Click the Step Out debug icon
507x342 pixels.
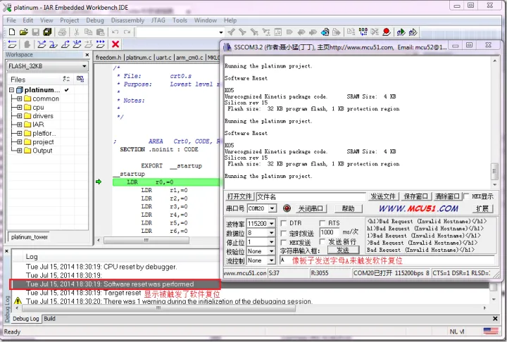(65, 44)
